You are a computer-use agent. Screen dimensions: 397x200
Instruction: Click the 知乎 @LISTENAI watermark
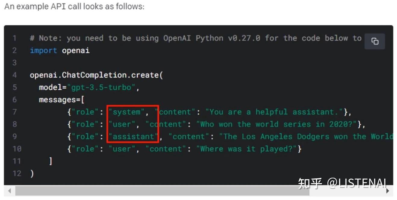342,183
